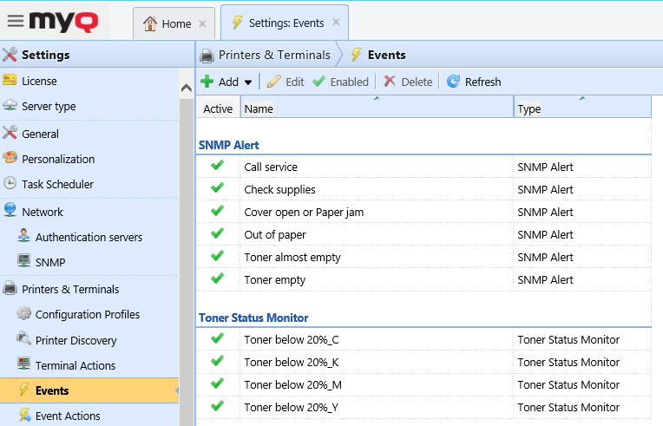Image resolution: width=663 pixels, height=426 pixels.
Task: Click the Refresh toolbar icon
Action: 453,82
